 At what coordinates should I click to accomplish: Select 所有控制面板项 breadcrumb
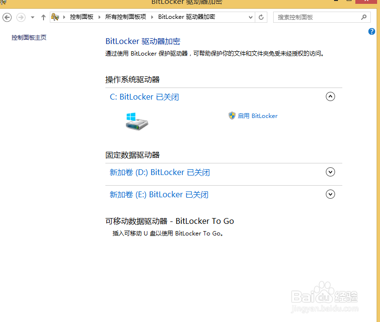126,17
